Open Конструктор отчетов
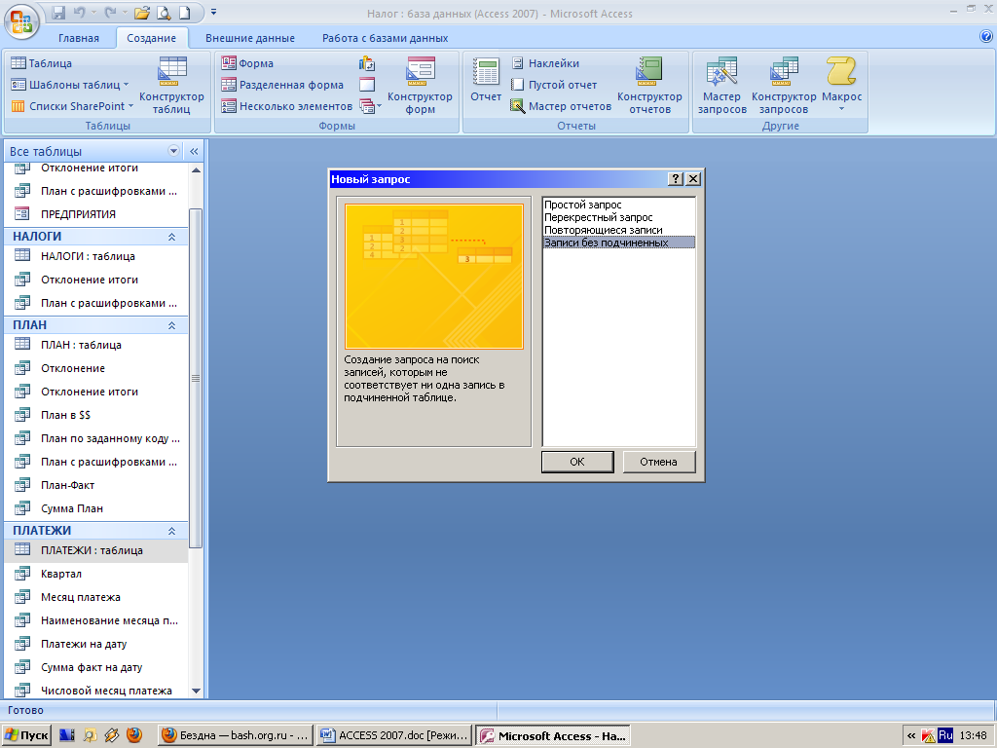 (x=649, y=86)
